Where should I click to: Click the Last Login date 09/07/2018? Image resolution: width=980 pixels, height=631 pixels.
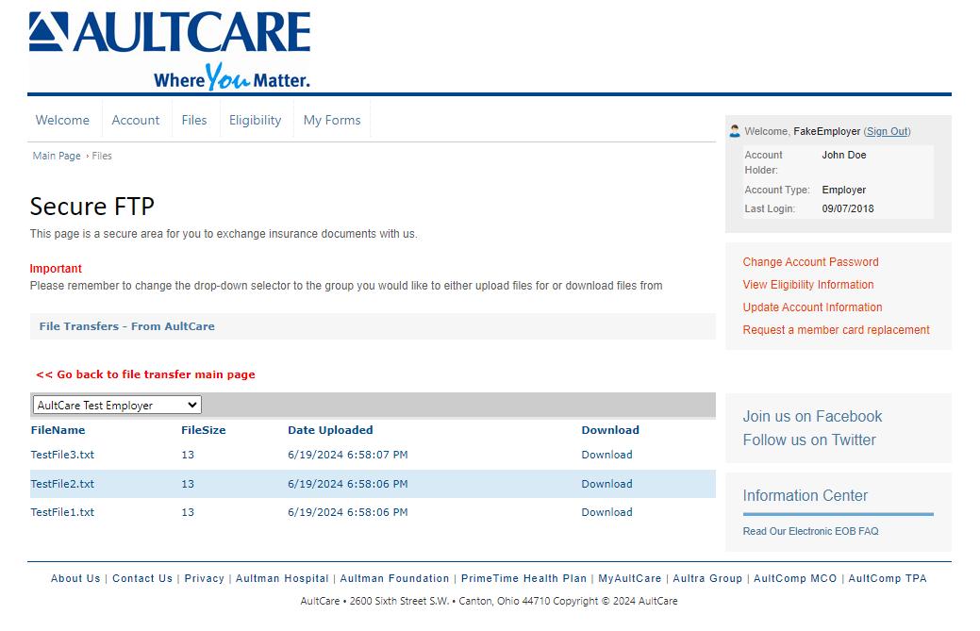(x=848, y=208)
